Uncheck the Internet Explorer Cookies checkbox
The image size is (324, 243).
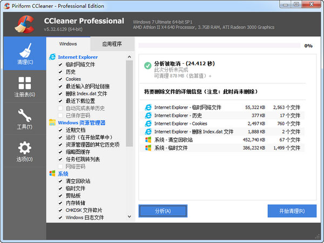tap(61, 79)
